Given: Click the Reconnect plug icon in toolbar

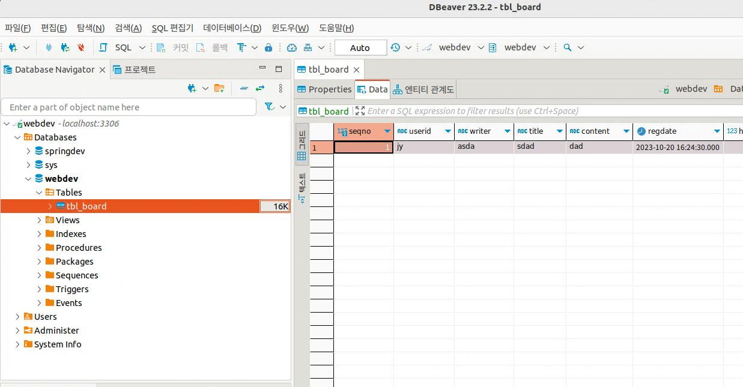Looking at the screenshot, I should coord(65,47).
